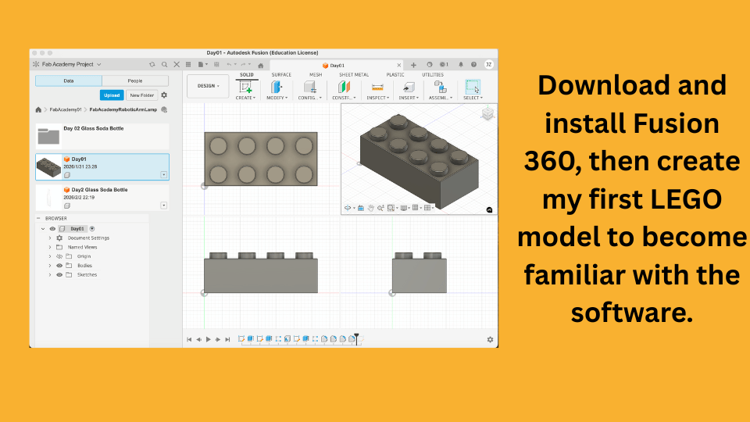Close the data panel with the X icon
The image size is (750, 422).
177,64
